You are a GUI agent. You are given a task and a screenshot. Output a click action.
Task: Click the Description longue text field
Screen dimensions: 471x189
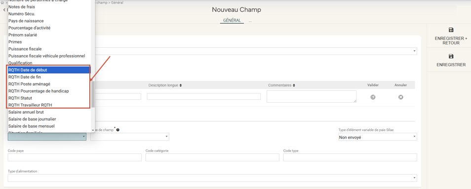click(x=204, y=97)
